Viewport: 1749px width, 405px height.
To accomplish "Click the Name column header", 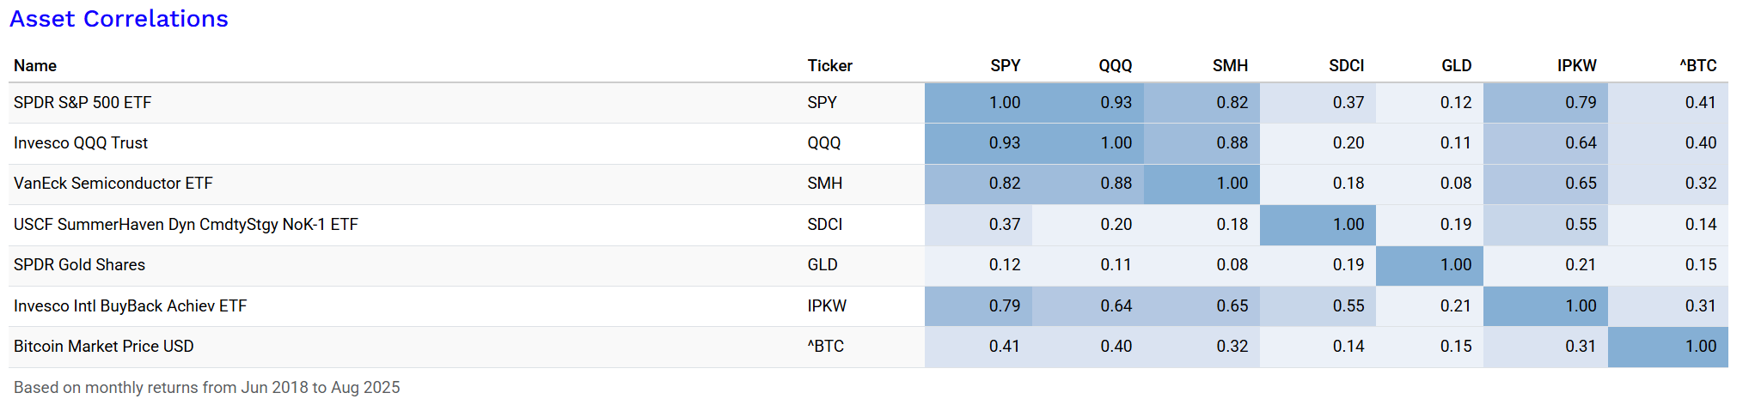I will pyautogui.click(x=35, y=66).
